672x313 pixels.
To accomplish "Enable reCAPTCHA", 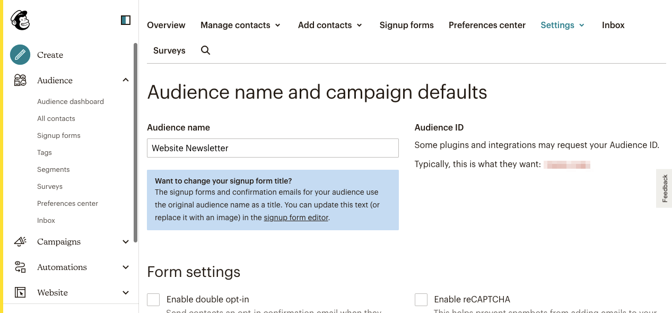I will pos(421,299).
